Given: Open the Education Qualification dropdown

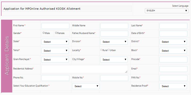Looking at the screenshot, I should point(86,86).
